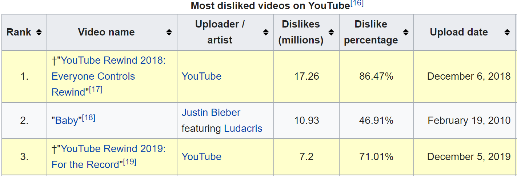Sort by Video name arrow icon

169,32
